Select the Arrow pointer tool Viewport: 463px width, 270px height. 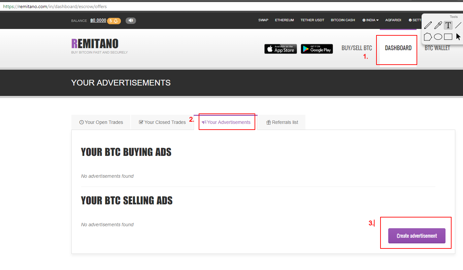pos(458,37)
